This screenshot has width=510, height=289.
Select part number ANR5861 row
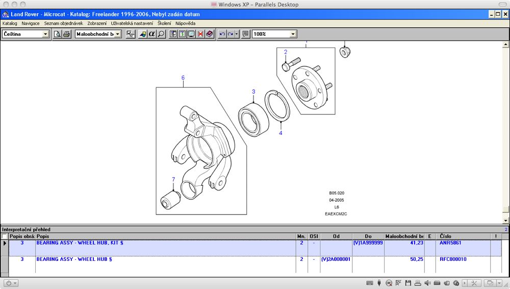coord(450,243)
